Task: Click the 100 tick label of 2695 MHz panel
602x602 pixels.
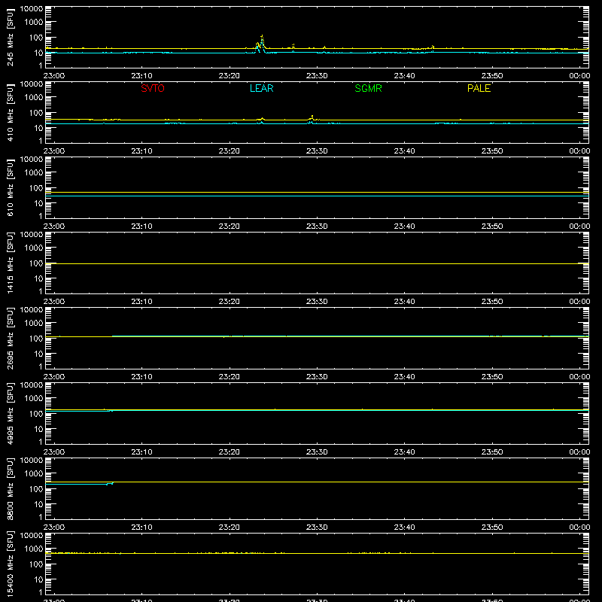Action: 36,339
